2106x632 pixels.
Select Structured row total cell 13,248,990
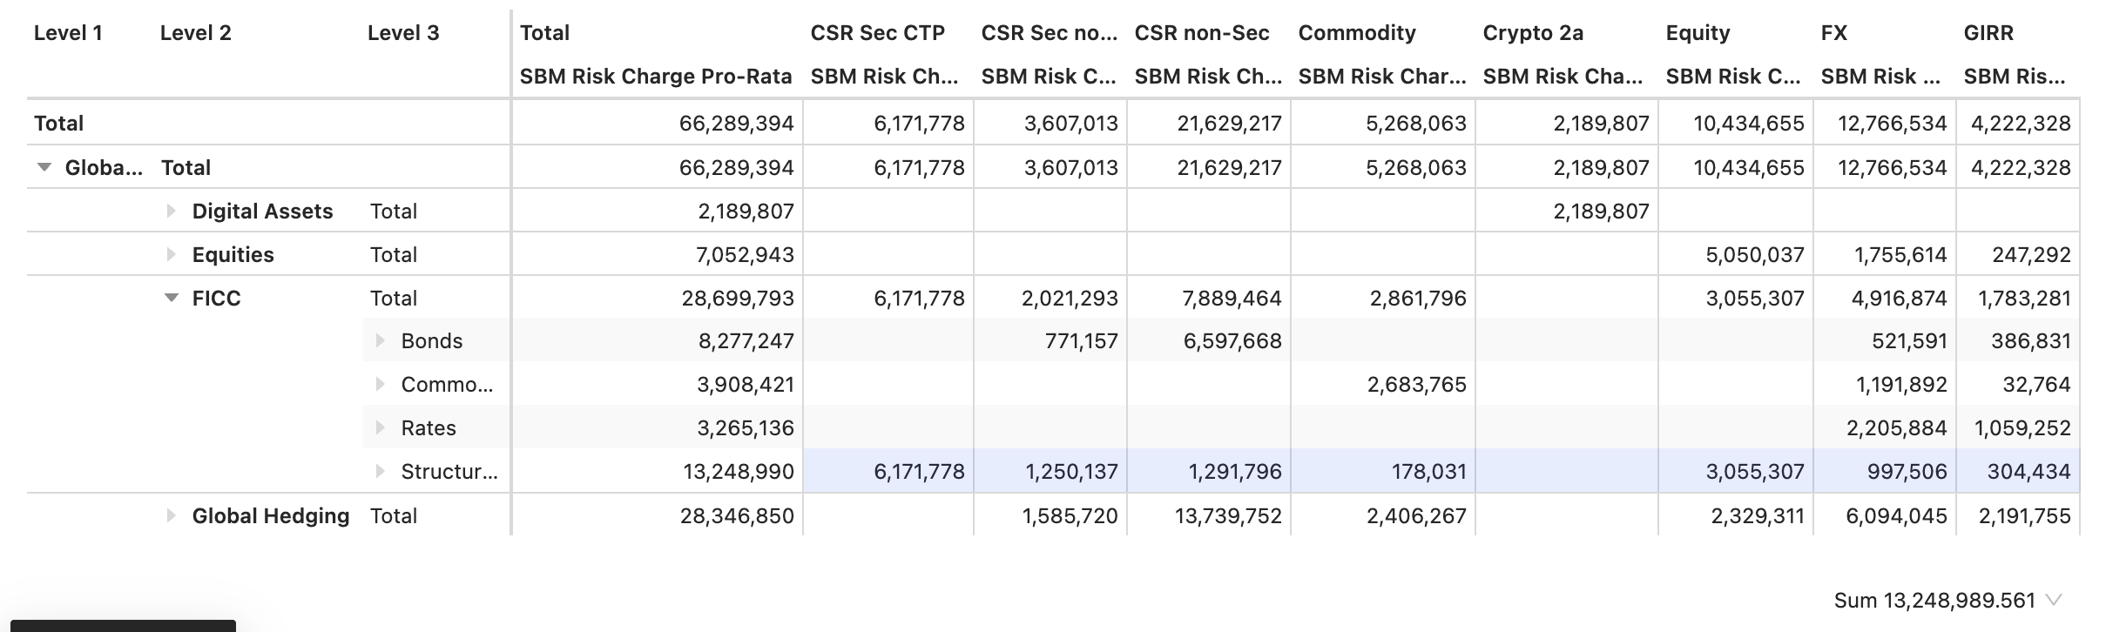pyautogui.click(x=737, y=471)
